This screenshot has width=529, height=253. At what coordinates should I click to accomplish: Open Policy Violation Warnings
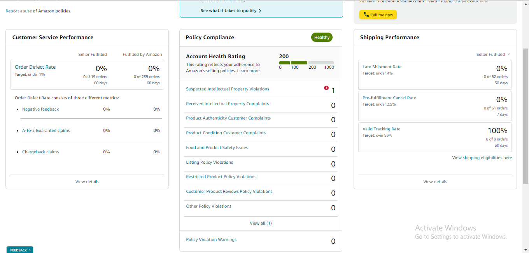pos(211,239)
